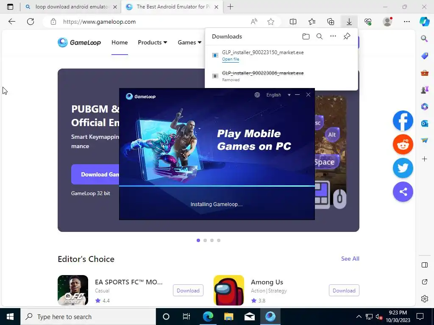Screen dimensions: 434x325
Task: Open Task View on the taskbar
Action: pyautogui.click(x=186, y=317)
